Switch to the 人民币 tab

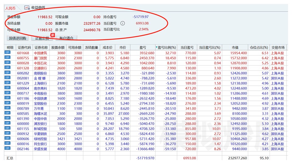(10, 8)
